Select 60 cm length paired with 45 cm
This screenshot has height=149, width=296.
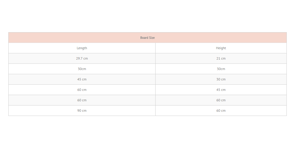(x=82, y=90)
